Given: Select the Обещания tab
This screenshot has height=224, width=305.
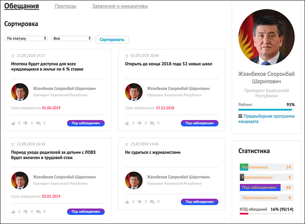Looking at the screenshot, I should coord(22,6).
